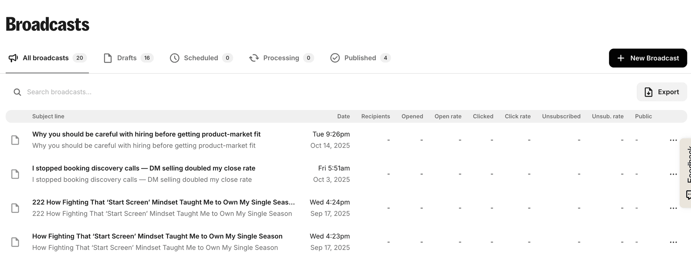Open more options for last 'How Fighting' broadcast
691x264 pixels.
[x=673, y=242]
